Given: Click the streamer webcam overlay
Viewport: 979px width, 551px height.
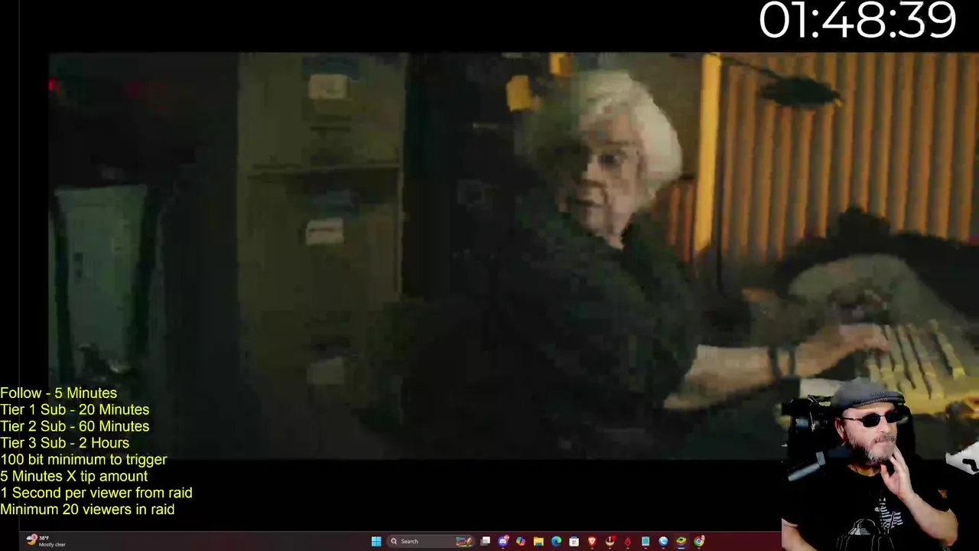Looking at the screenshot, I should (880, 464).
